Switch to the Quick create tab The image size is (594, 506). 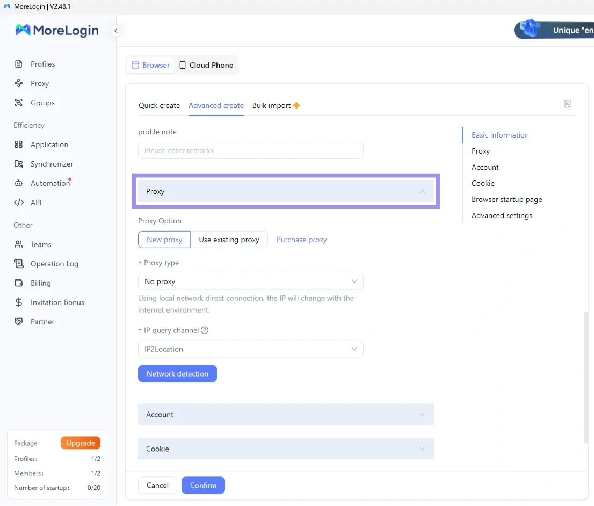pyautogui.click(x=159, y=105)
